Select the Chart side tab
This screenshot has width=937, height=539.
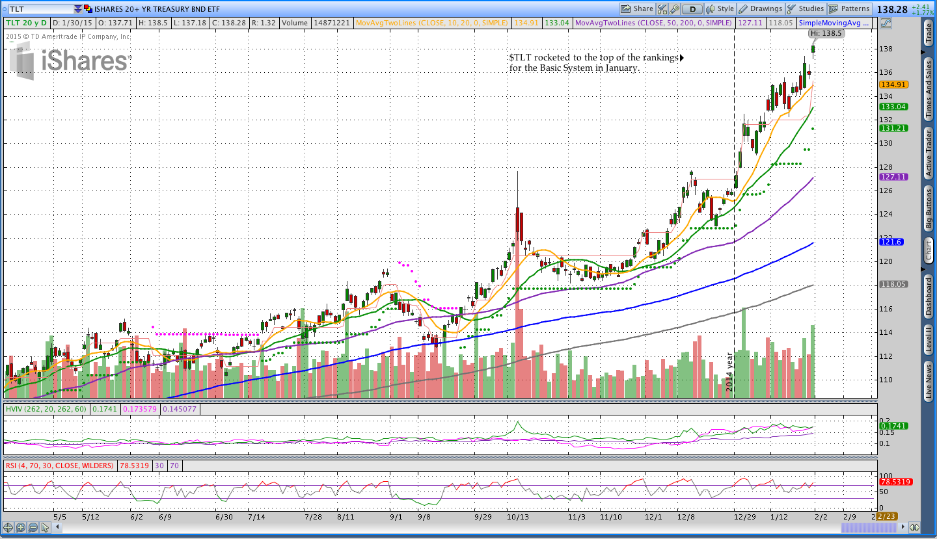pos(929,250)
